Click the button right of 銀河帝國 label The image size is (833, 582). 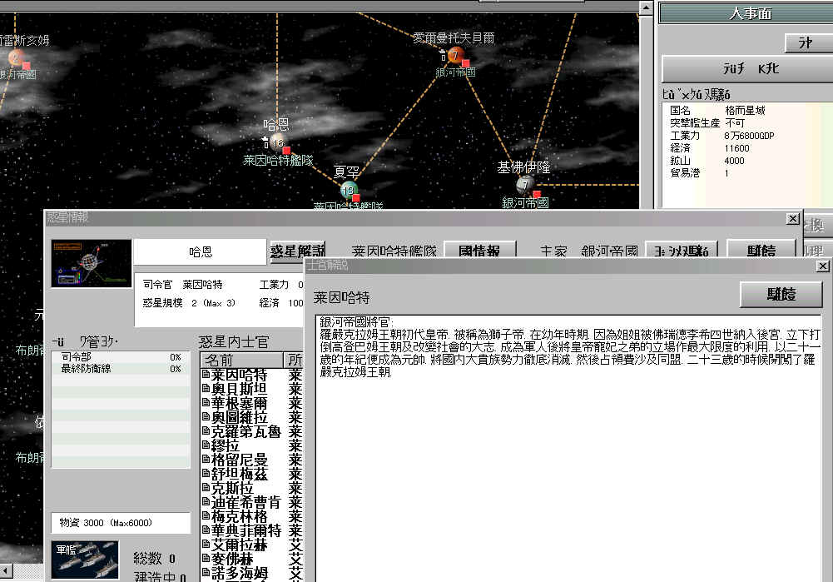click(x=681, y=251)
